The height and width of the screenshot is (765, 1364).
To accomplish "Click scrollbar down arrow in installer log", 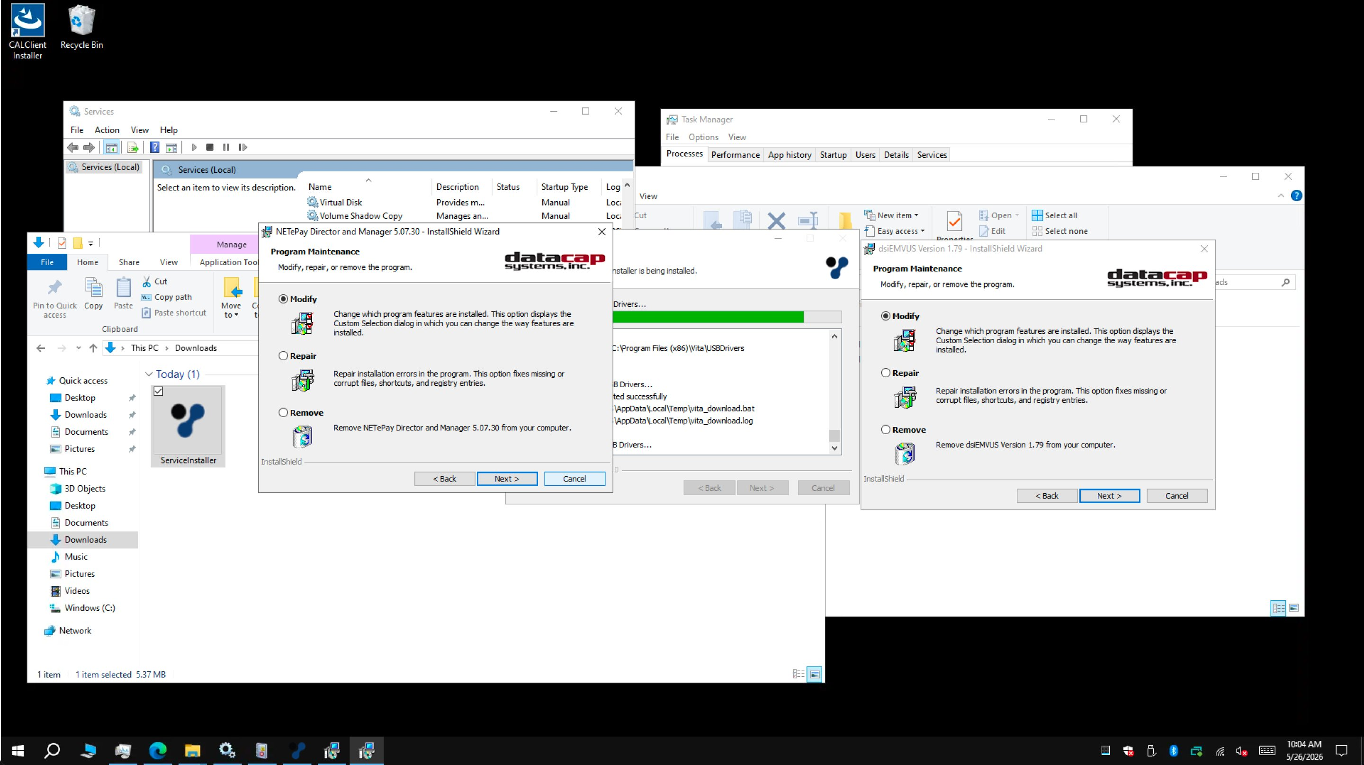I will pyautogui.click(x=835, y=448).
